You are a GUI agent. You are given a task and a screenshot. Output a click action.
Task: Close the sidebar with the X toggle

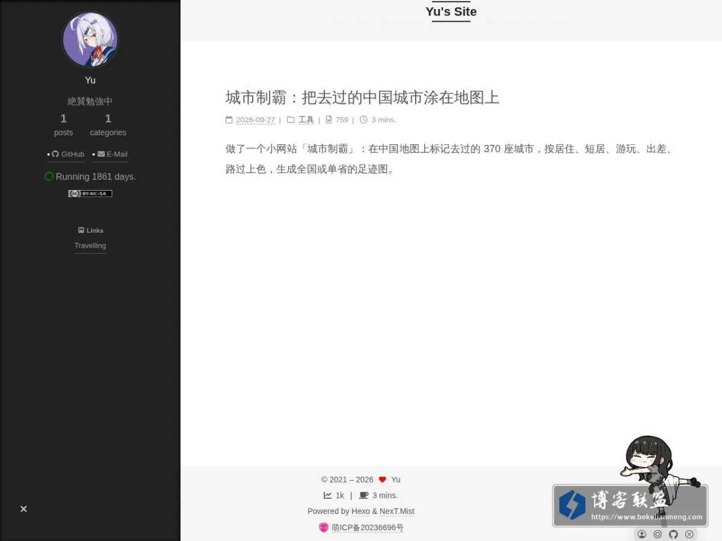tap(23, 509)
